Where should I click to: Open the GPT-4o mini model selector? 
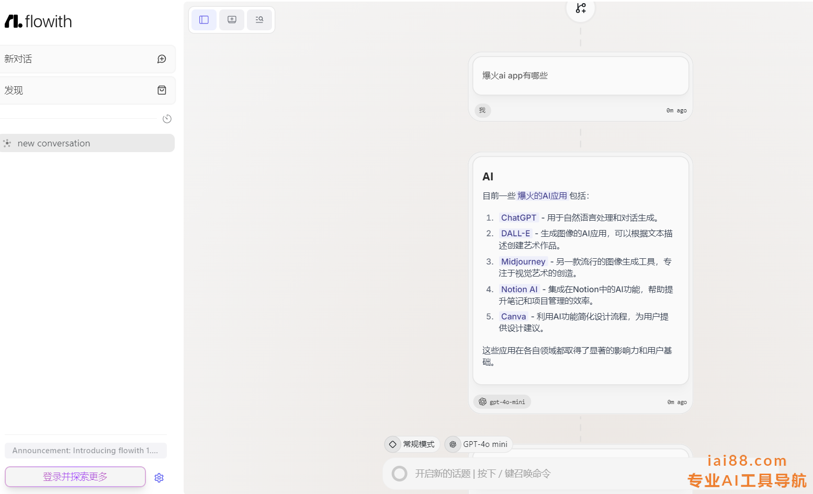coord(478,444)
